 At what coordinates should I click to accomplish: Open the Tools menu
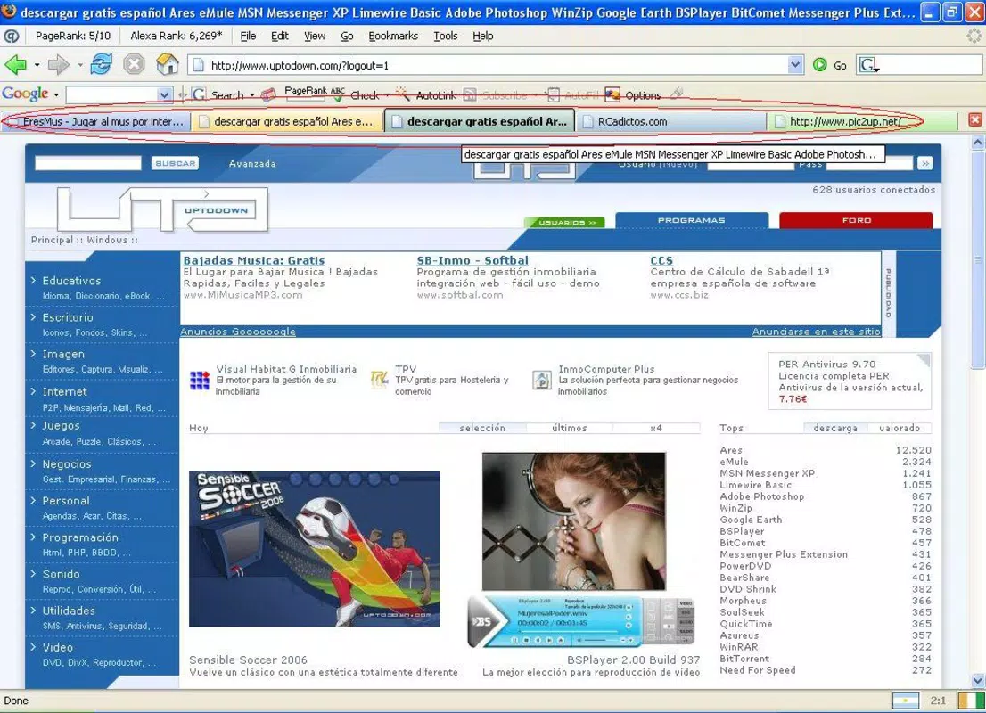[x=445, y=36]
